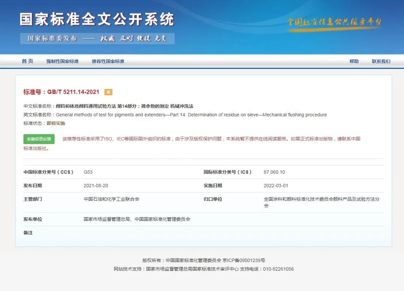The width and height of the screenshot is (404, 291).
Task: Click the implementation date 2022-03-01
Action: click(276, 186)
